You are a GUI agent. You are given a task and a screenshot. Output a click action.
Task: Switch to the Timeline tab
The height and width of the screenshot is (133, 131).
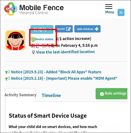(x=51, y=95)
